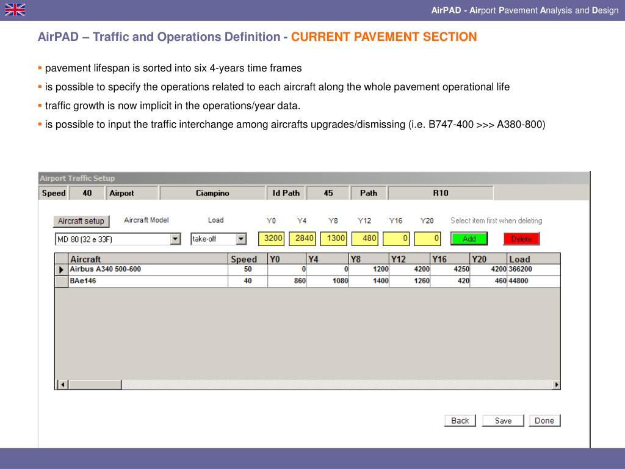This screenshot has height=469, width=625.
Task: Click the Y0 column header in table
Action: pos(287,259)
